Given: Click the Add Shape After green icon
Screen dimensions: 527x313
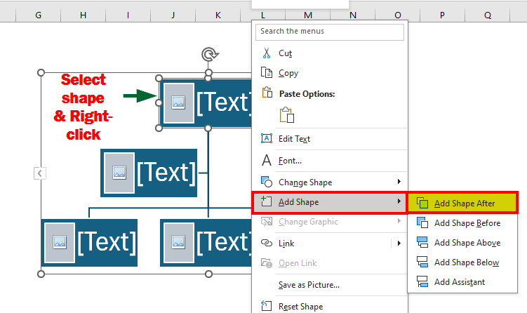Looking at the screenshot, I should point(422,203).
